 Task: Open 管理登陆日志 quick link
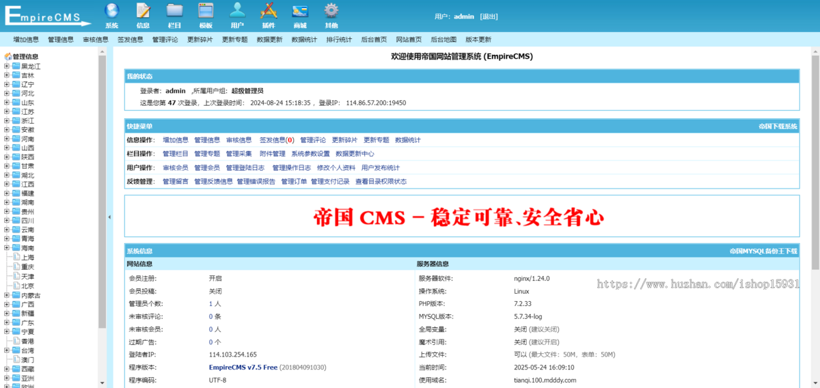245,167
